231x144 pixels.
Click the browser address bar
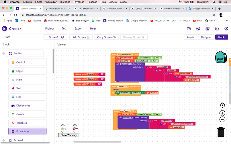coord(118,15)
